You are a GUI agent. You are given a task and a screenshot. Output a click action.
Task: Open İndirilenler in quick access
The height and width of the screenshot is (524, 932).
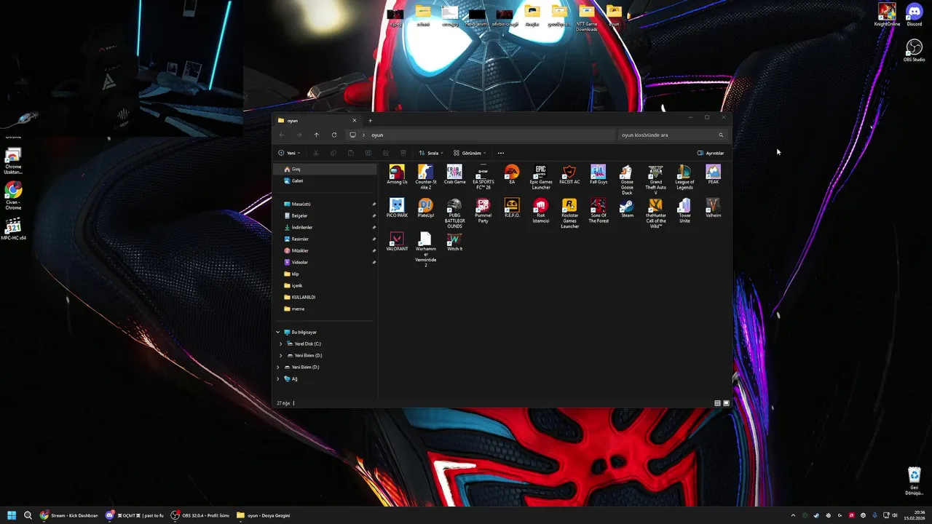coord(325,227)
